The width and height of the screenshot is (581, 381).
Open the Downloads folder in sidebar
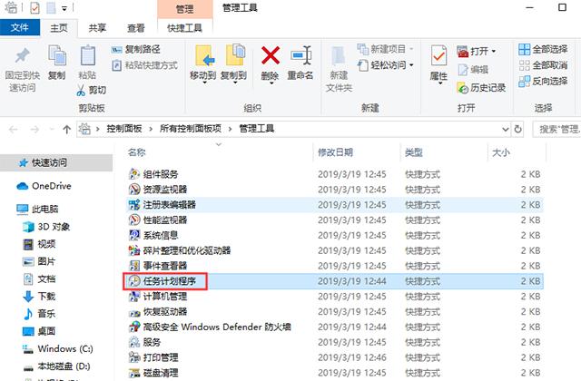(39, 297)
